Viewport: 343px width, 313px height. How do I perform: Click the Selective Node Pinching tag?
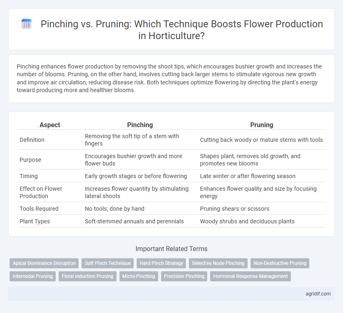pos(218,263)
